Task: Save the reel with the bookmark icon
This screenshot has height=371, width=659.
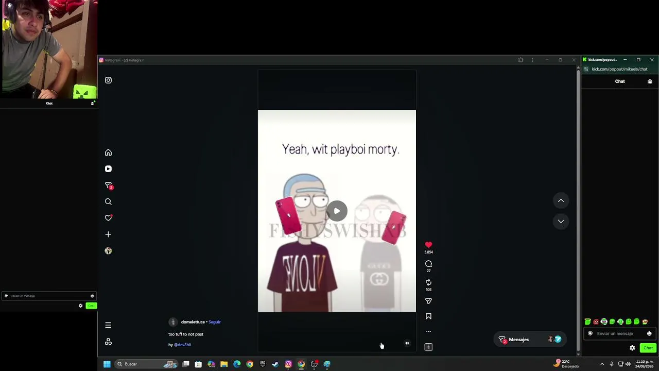Action: click(428, 316)
